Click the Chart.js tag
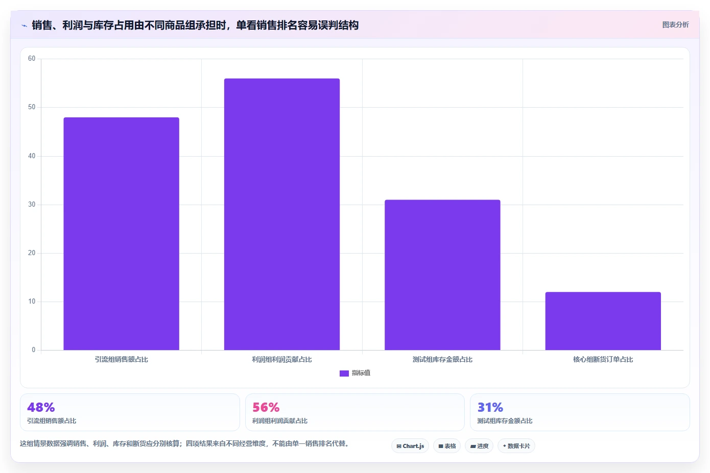The height and width of the screenshot is (473, 710). (410, 446)
